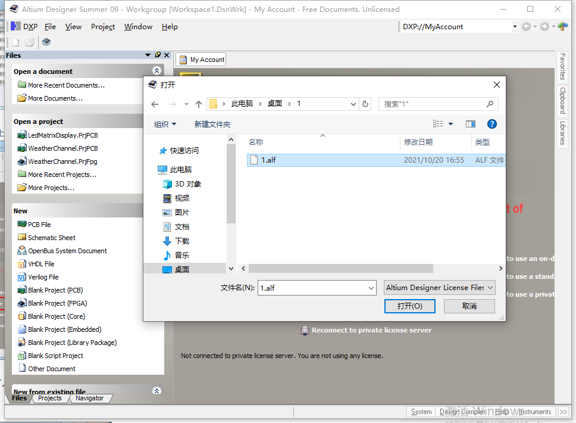Collapse the Open a document section
The width and height of the screenshot is (576, 423).
156,71
